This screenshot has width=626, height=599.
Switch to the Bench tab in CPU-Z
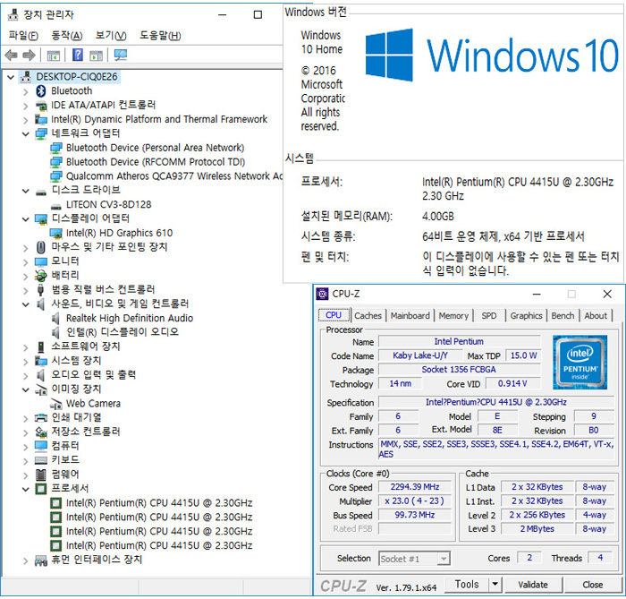[x=563, y=316]
